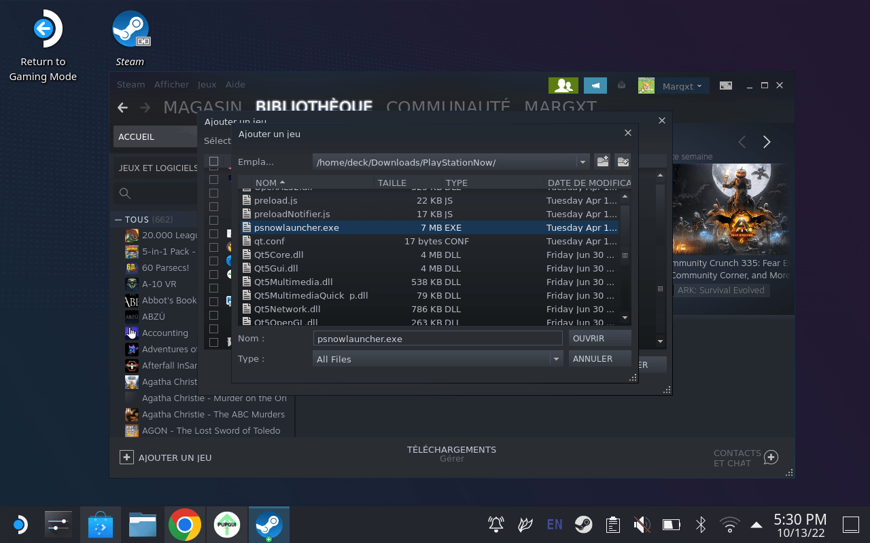The width and height of the screenshot is (870, 543).
Task: Open clipboard tray icon
Action: pos(613,524)
